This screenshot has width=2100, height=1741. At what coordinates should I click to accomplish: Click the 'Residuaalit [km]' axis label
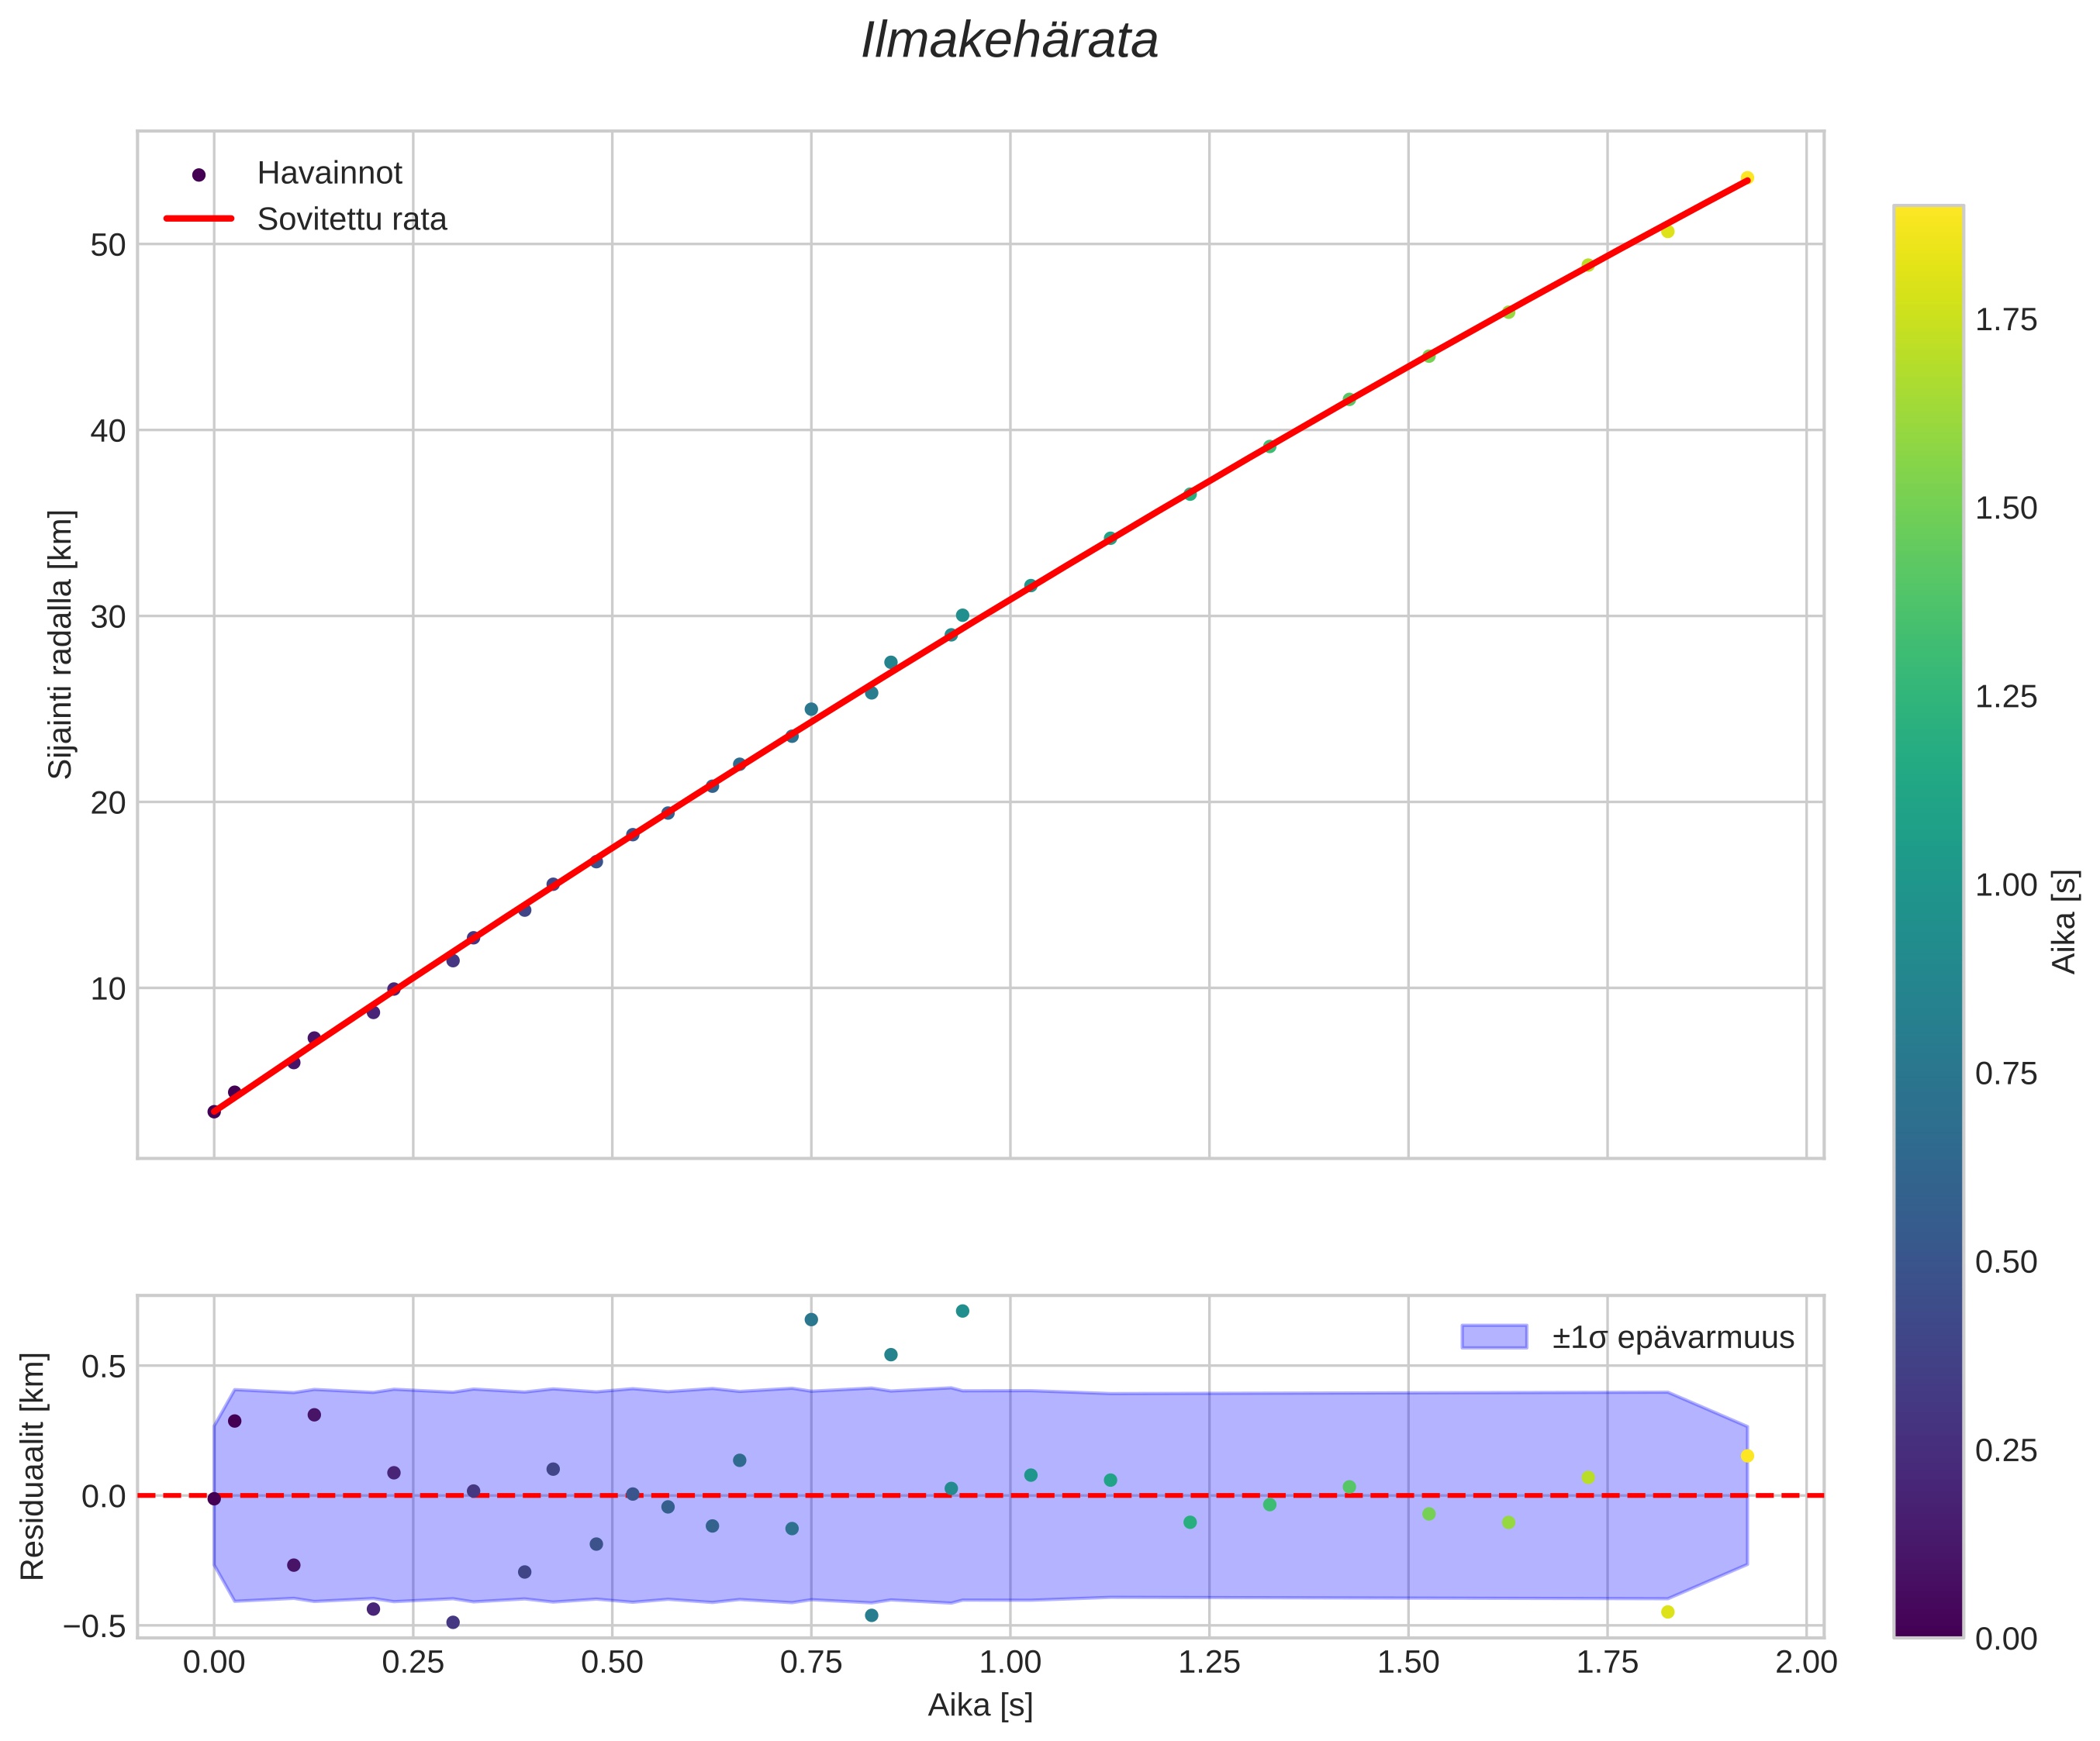pos(33,1466)
